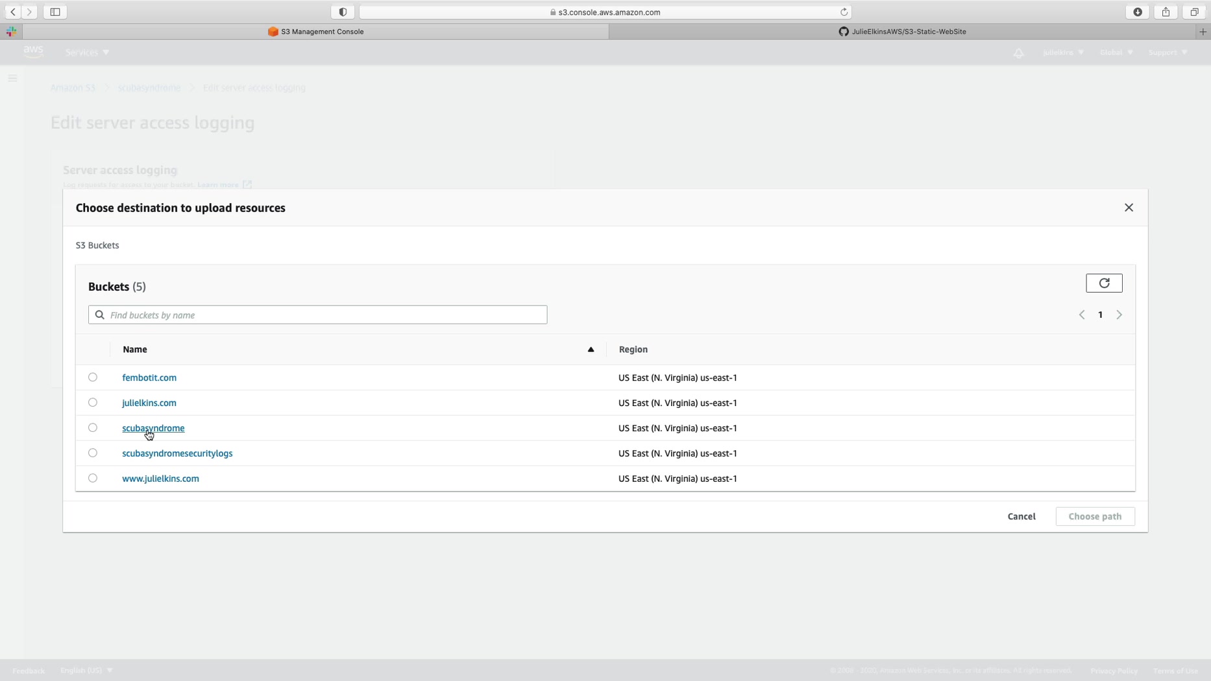Open the Global region dropdown
Image resolution: width=1211 pixels, height=681 pixels.
pyautogui.click(x=1116, y=53)
